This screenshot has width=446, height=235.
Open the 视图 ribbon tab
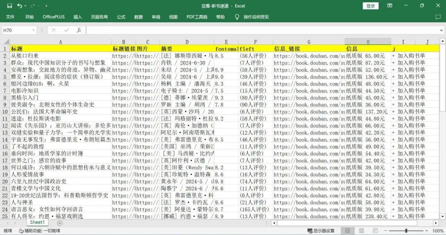point(173,17)
